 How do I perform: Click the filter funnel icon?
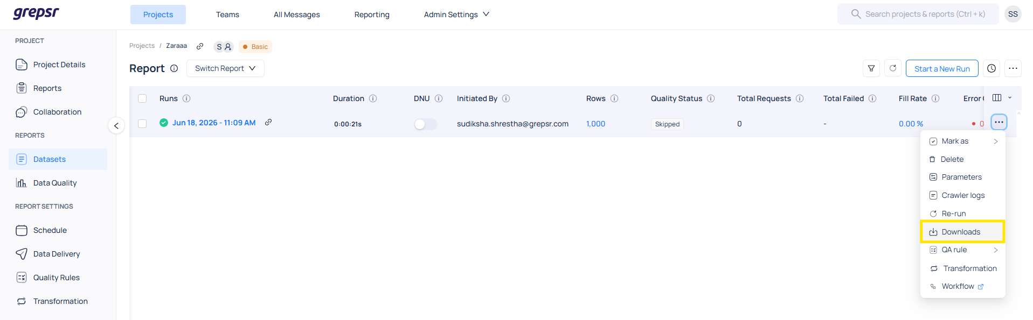[x=871, y=68]
